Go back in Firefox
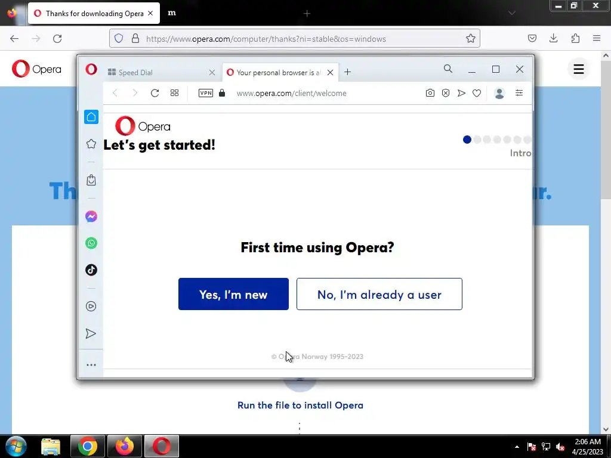611x458 pixels. (14, 39)
